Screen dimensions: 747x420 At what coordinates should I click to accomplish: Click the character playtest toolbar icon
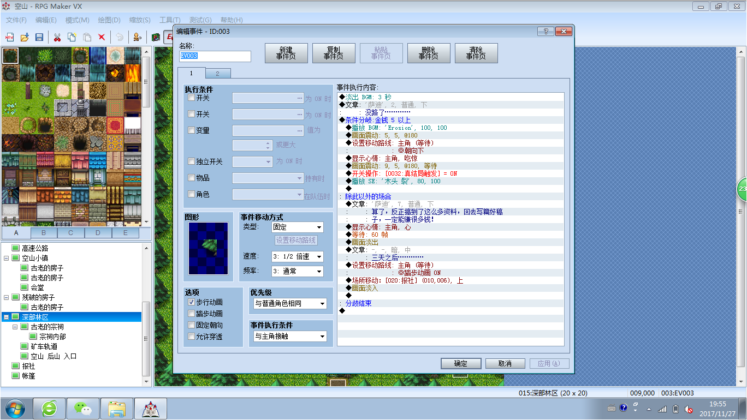click(137, 37)
